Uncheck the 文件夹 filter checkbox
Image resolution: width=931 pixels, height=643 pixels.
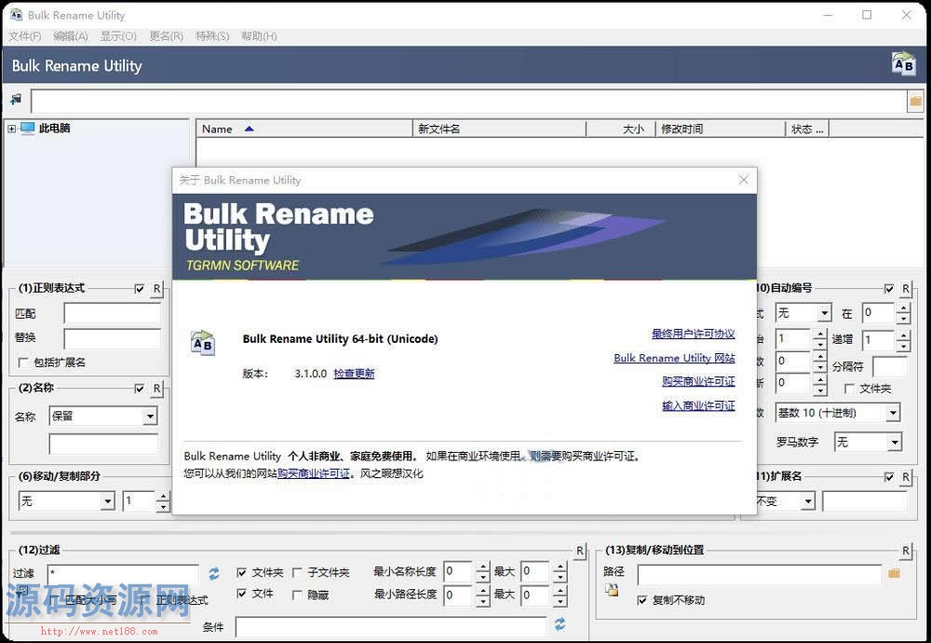(242, 572)
